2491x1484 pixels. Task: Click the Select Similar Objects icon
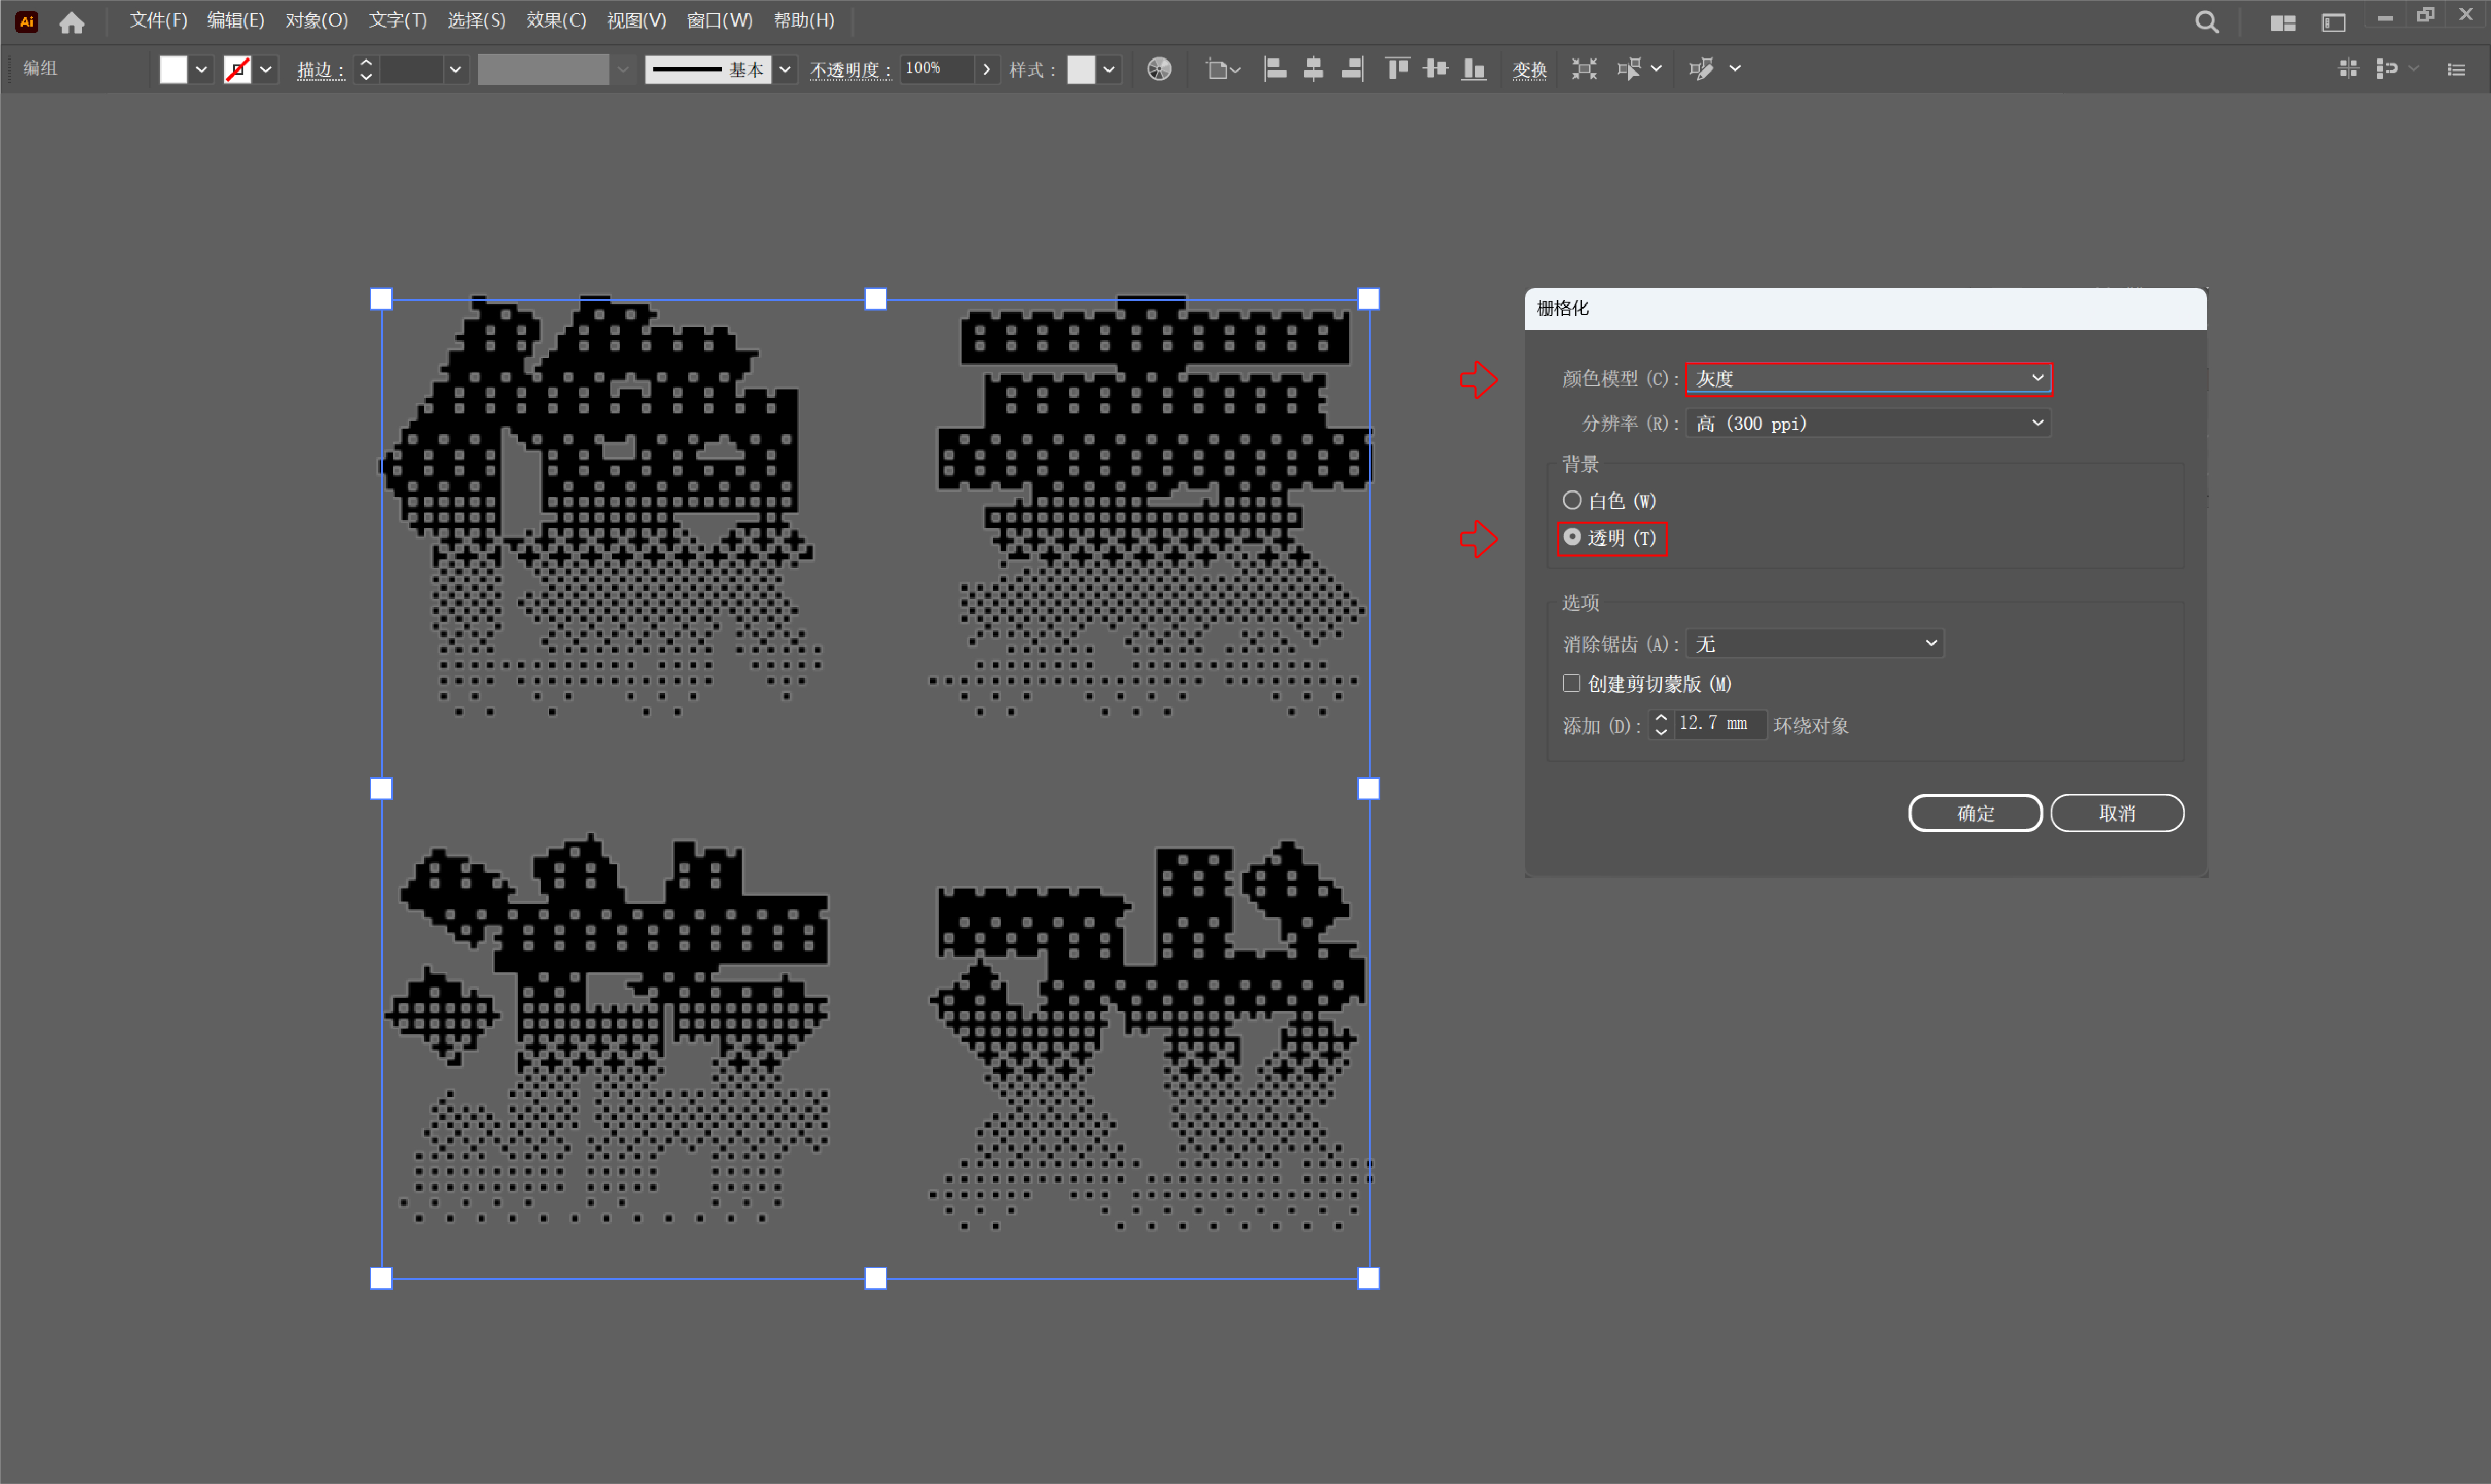[x=1628, y=69]
